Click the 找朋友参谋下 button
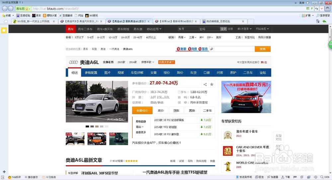332x180 pixels. [x=166, y=62]
